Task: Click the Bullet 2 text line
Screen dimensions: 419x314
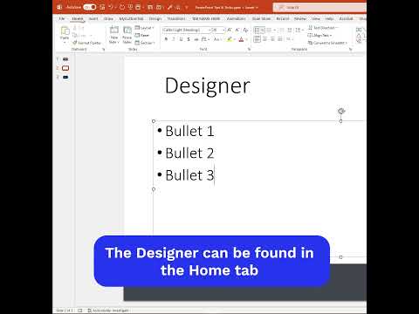Action: tap(189, 154)
